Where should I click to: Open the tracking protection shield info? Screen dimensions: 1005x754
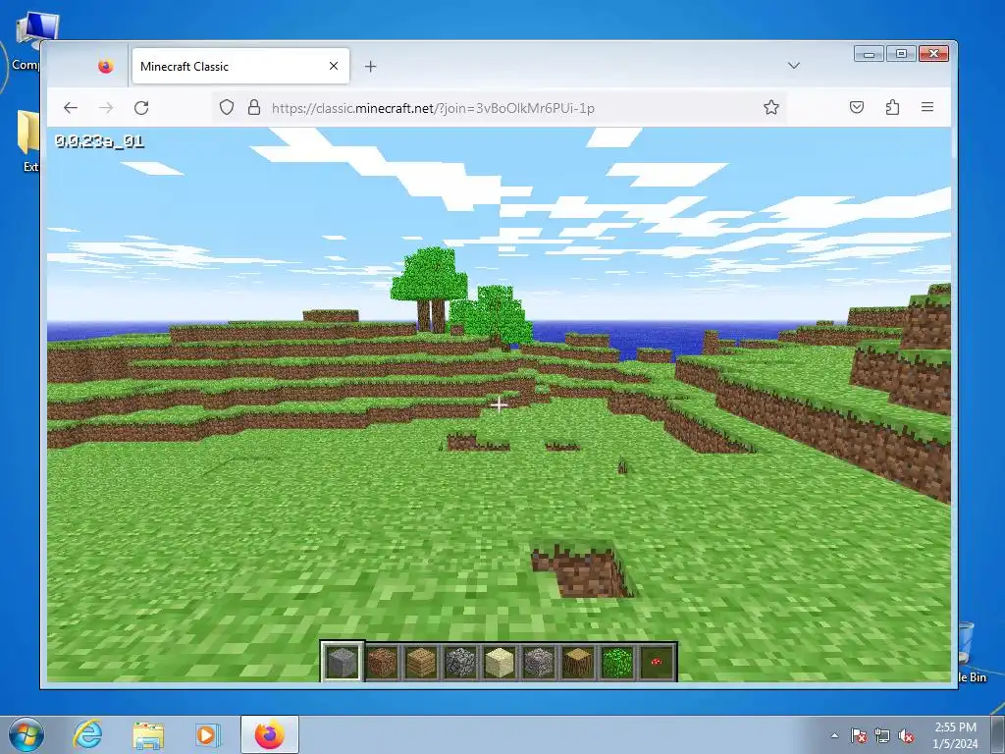tap(227, 107)
